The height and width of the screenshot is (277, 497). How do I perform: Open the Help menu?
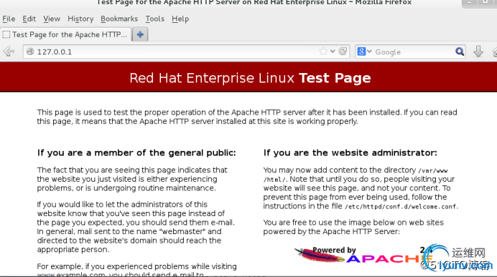coord(180,19)
